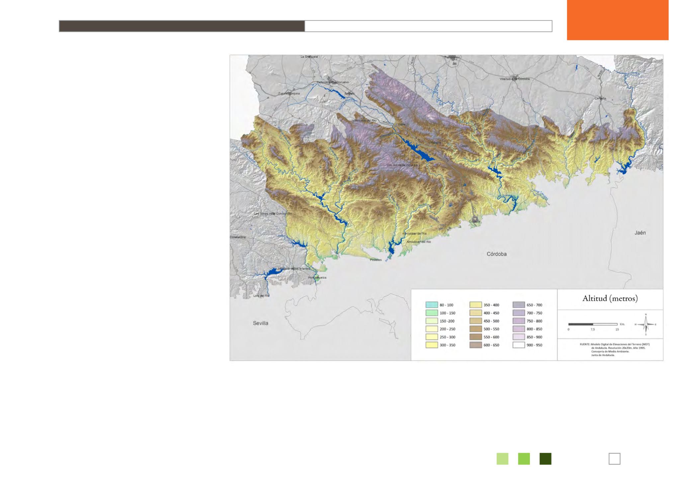The width and height of the screenshot is (684, 482).
Task: Click the Villanueva de Córdoba label
Action: coord(515,79)
